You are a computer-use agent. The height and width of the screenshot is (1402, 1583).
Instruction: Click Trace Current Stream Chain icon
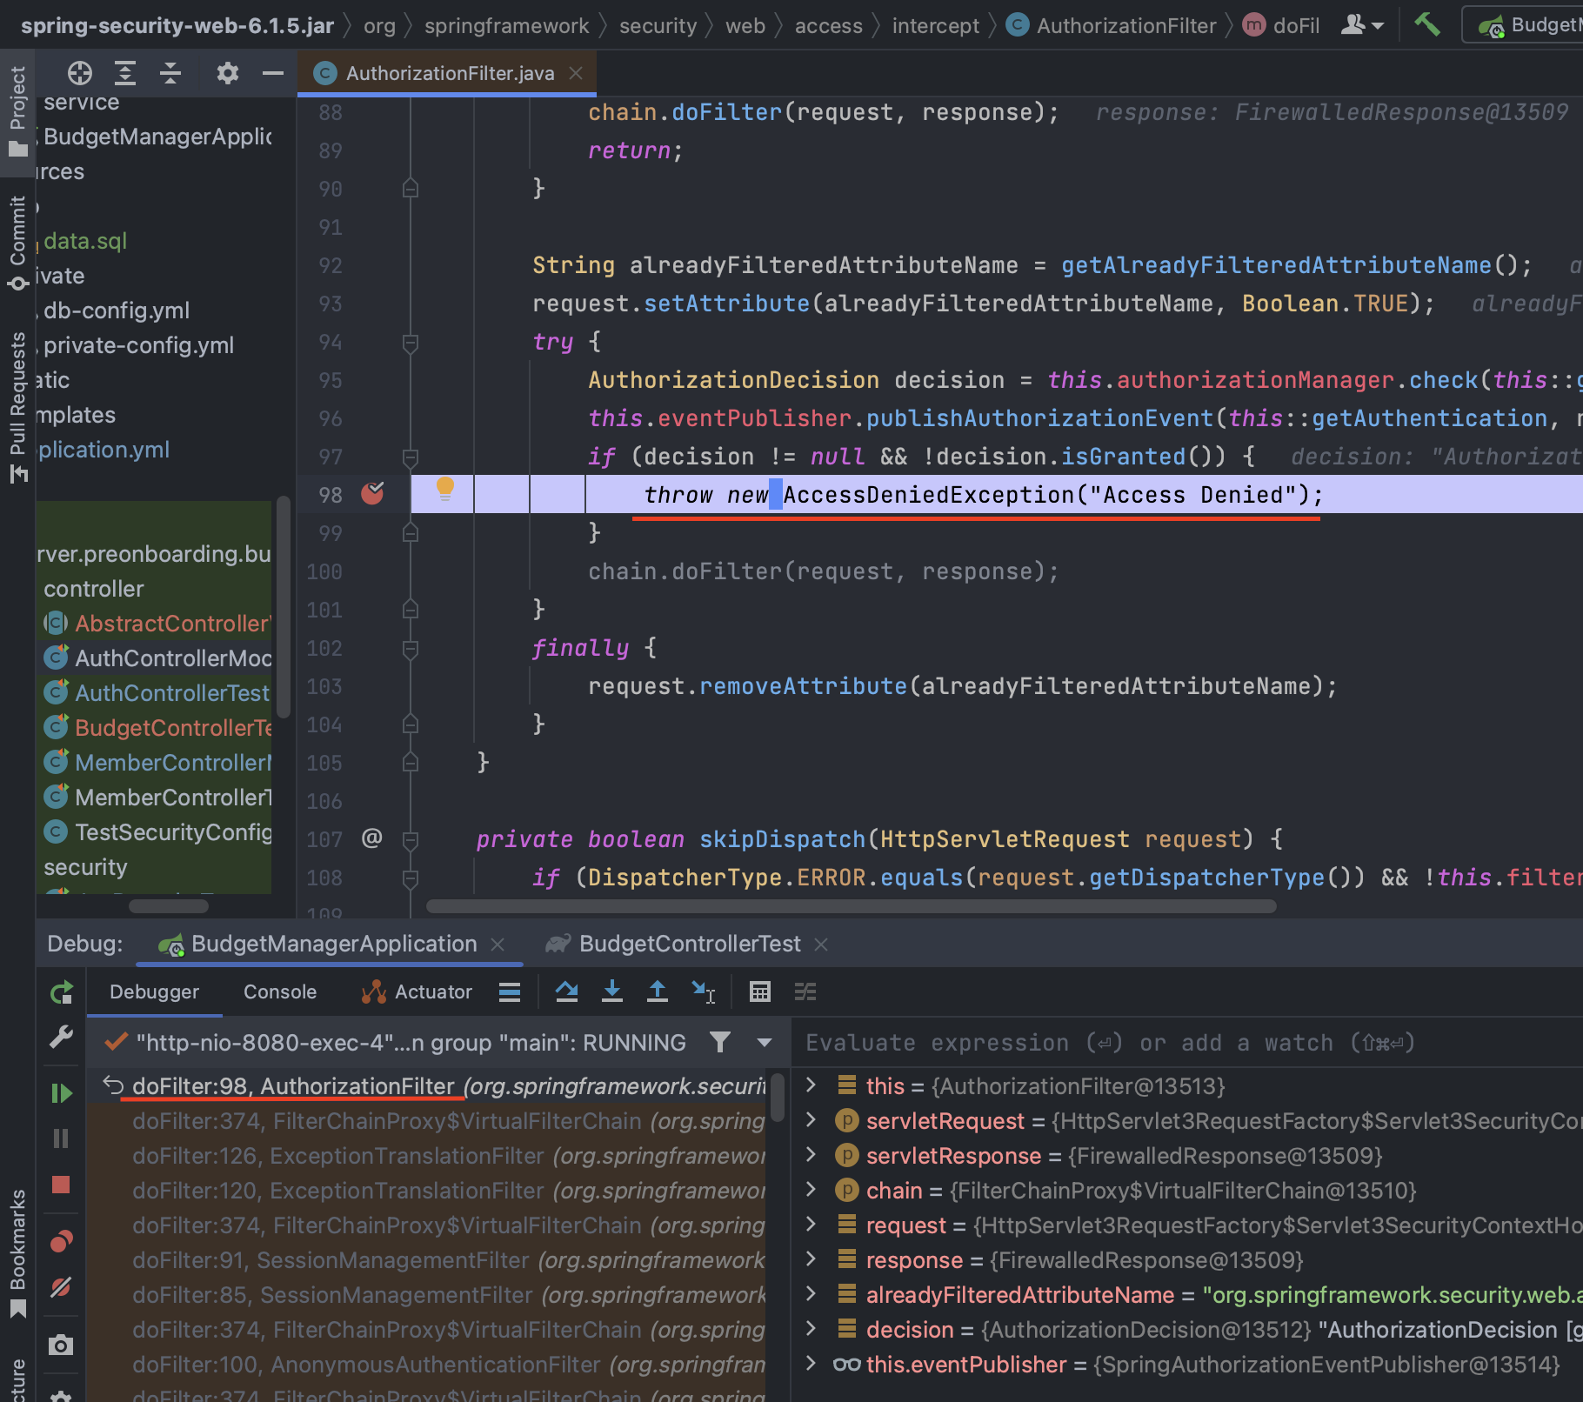(805, 992)
